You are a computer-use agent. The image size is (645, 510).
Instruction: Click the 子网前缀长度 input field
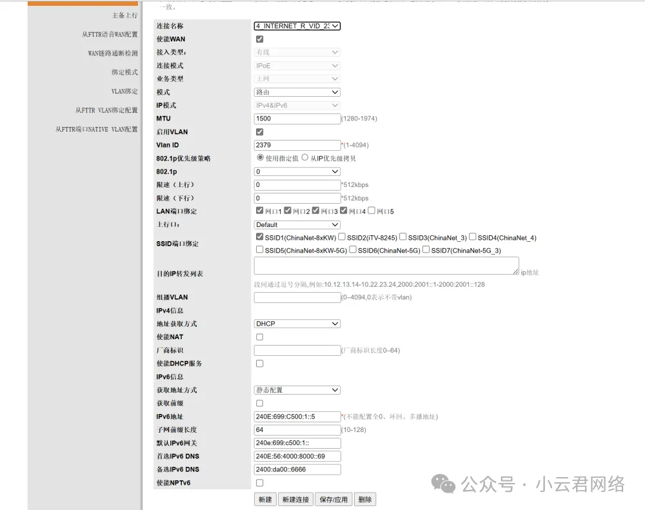297,430
